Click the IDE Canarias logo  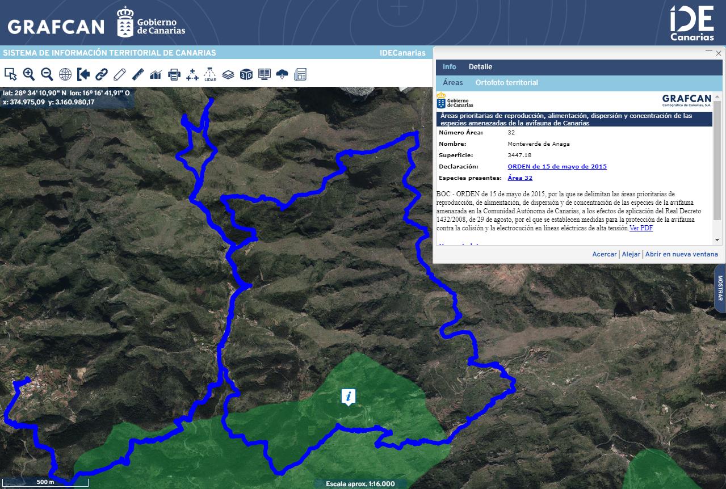point(692,23)
